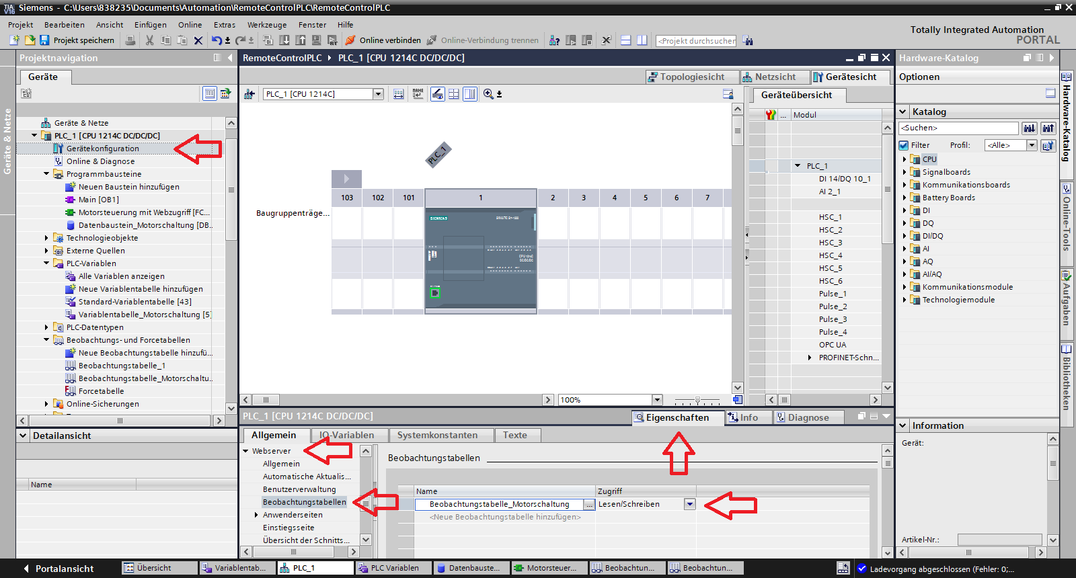Toggle the page break display button

tap(454, 94)
